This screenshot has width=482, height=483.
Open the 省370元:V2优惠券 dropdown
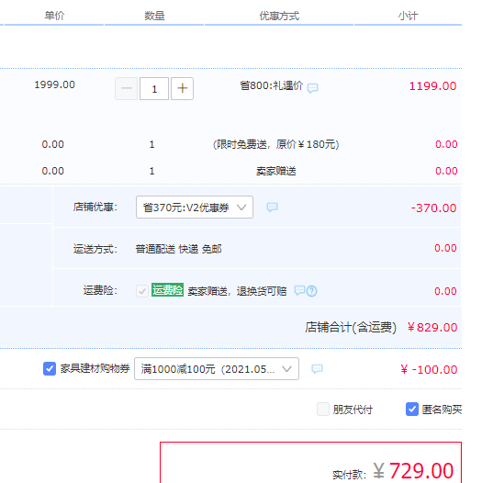(x=195, y=207)
